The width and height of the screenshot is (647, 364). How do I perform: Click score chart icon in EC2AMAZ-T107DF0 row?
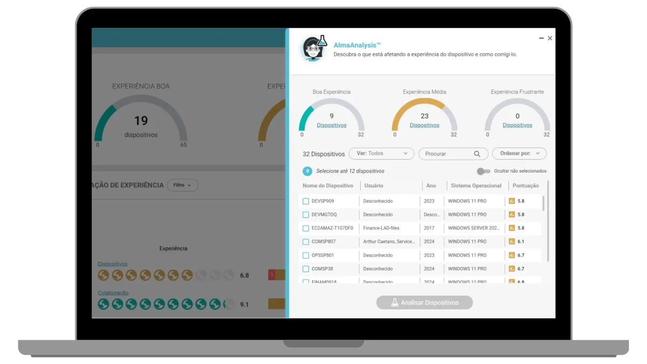tap(512, 228)
